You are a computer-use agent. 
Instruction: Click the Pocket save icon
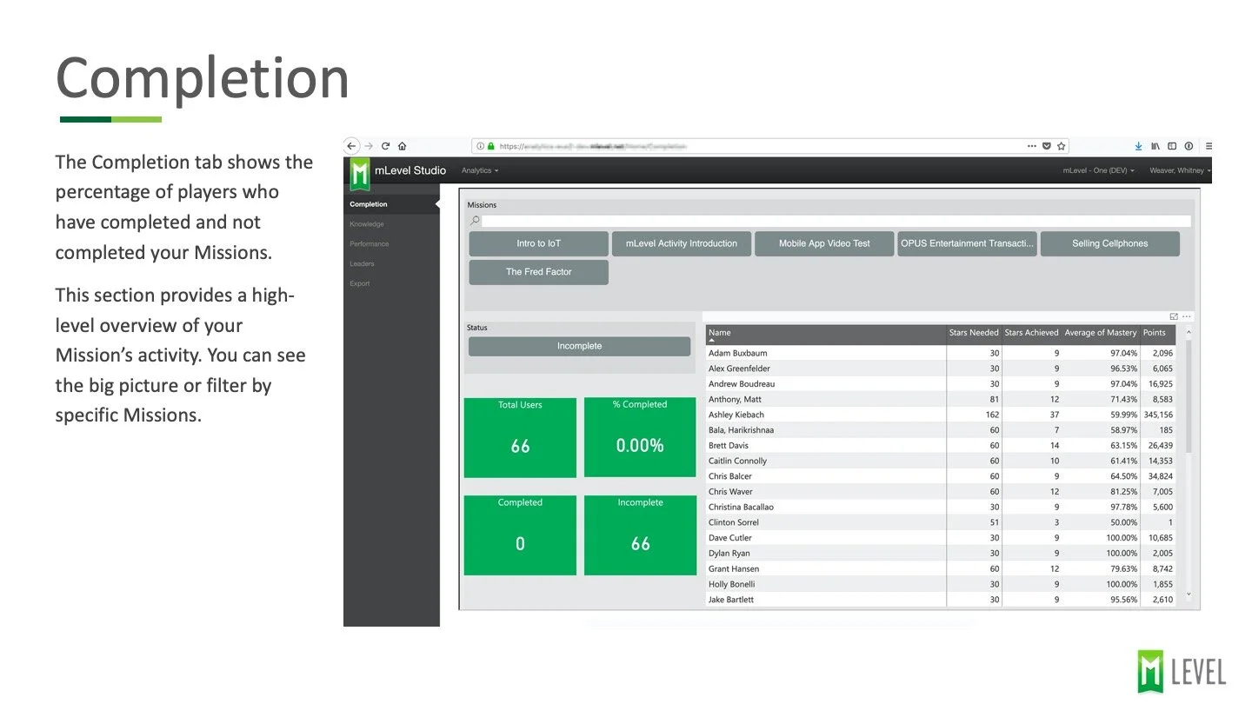[1047, 146]
